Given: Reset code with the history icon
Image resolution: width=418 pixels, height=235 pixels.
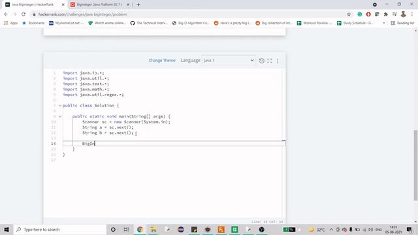Looking at the screenshot, I should click(261, 61).
